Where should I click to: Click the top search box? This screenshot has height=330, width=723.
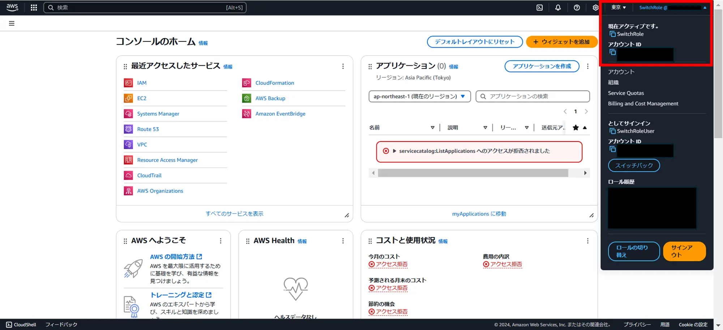pyautogui.click(x=145, y=8)
